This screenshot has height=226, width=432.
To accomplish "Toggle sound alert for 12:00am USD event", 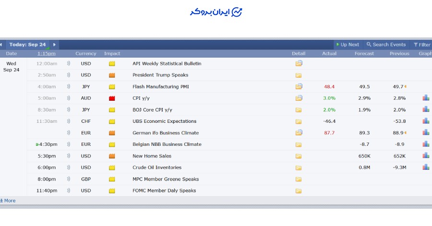I will point(69,63).
